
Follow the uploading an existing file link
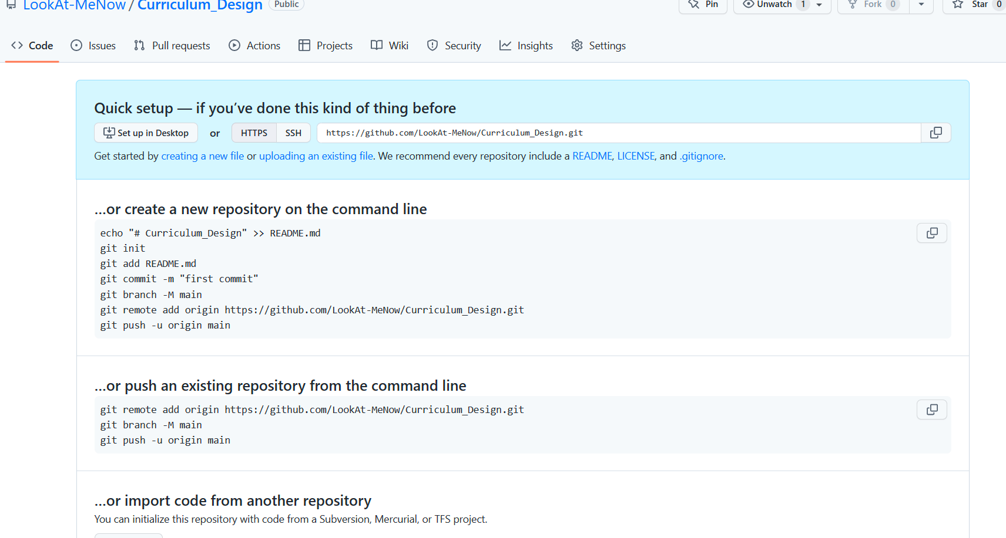coord(316,156)
